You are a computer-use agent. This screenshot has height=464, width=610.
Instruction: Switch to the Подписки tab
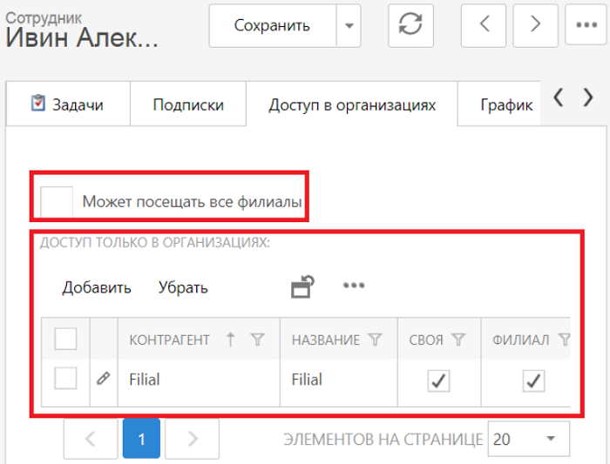coord(188,104)
